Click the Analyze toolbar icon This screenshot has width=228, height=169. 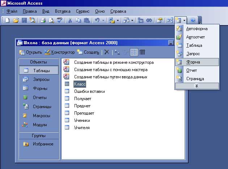tap(126, 20)
